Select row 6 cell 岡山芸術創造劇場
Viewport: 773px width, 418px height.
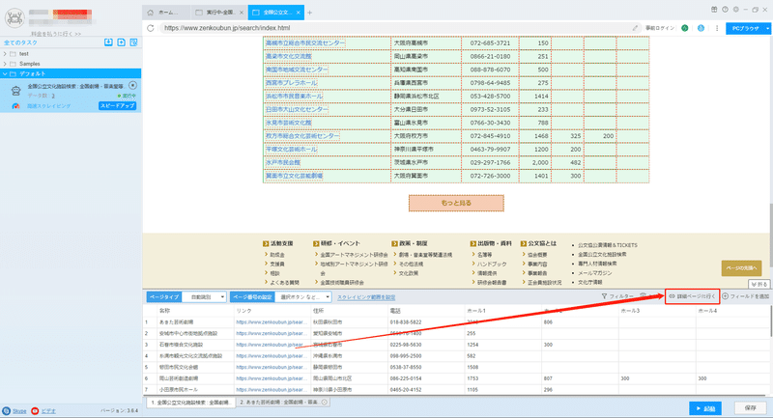[x=179, y=378]
